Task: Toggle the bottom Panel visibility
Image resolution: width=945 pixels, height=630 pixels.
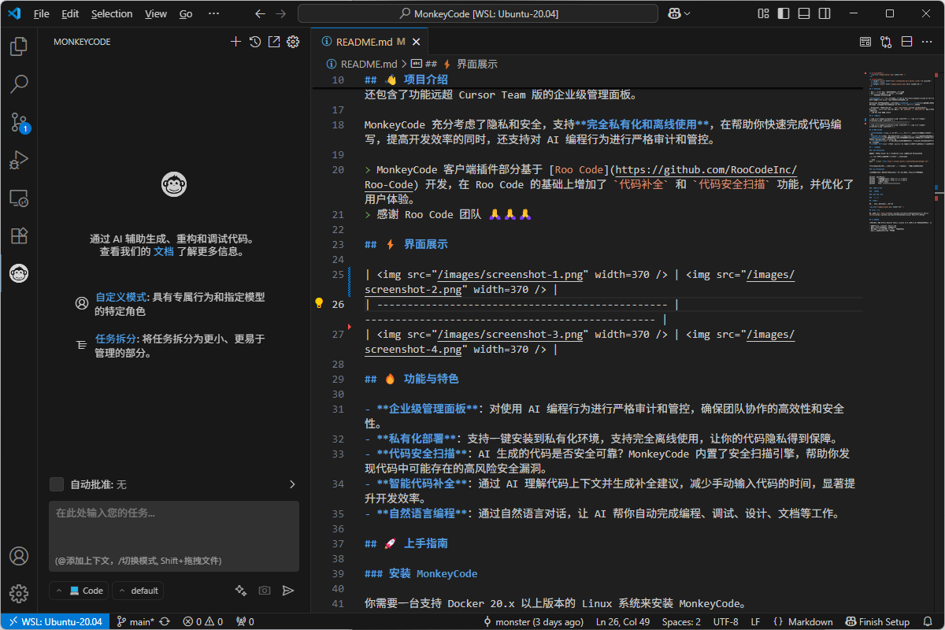Action: tap(803, 13)
